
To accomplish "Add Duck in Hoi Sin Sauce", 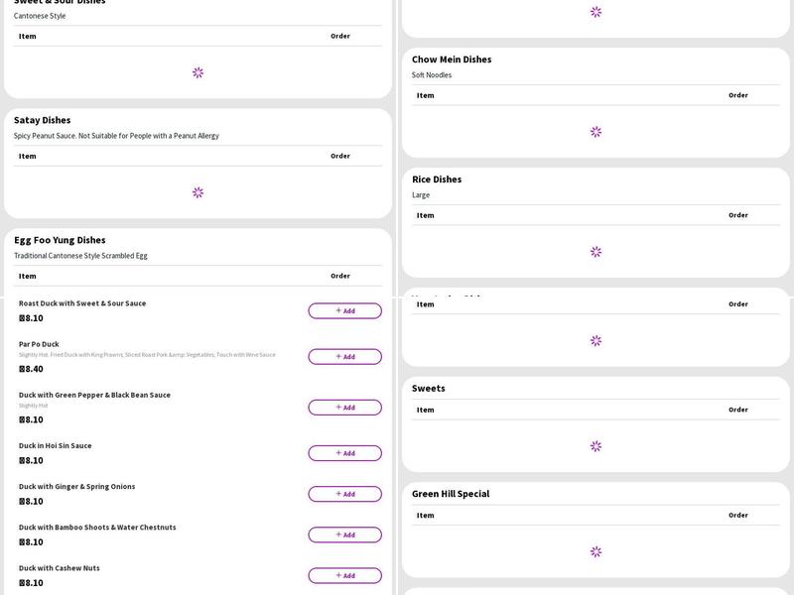I will click(x=344, y=453).
